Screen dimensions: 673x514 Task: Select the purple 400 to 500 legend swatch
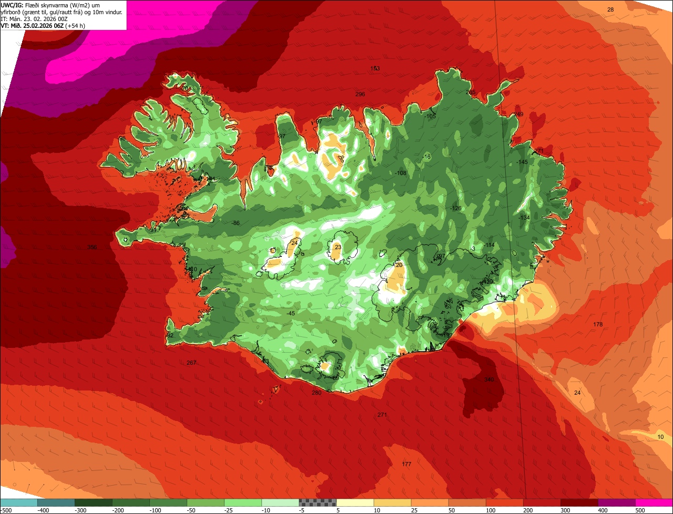pos(616,502)
